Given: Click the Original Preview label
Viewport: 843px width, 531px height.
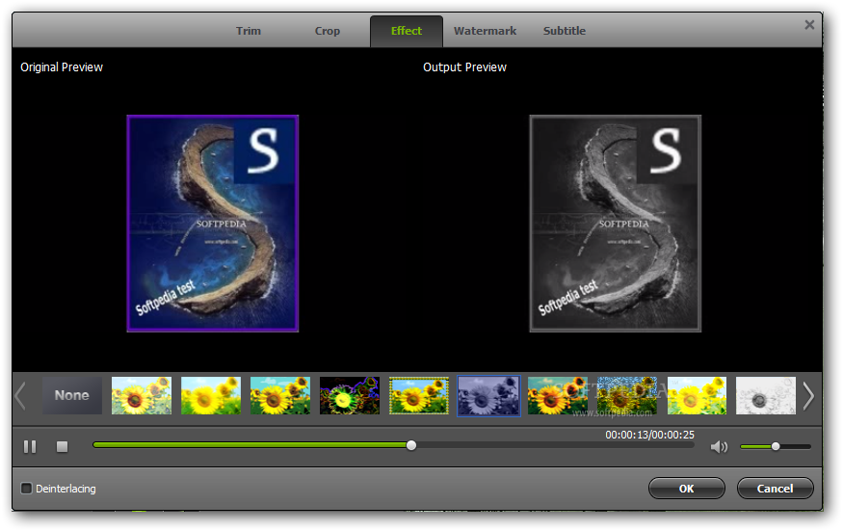Looking at the screenshot, I should coord(62,67).
